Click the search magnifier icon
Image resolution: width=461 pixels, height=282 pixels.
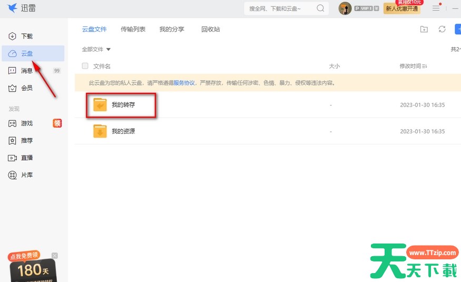320,8
